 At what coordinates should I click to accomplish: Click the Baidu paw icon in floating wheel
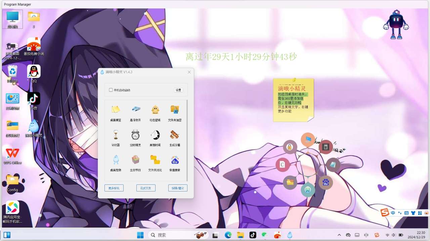(326, 182)
